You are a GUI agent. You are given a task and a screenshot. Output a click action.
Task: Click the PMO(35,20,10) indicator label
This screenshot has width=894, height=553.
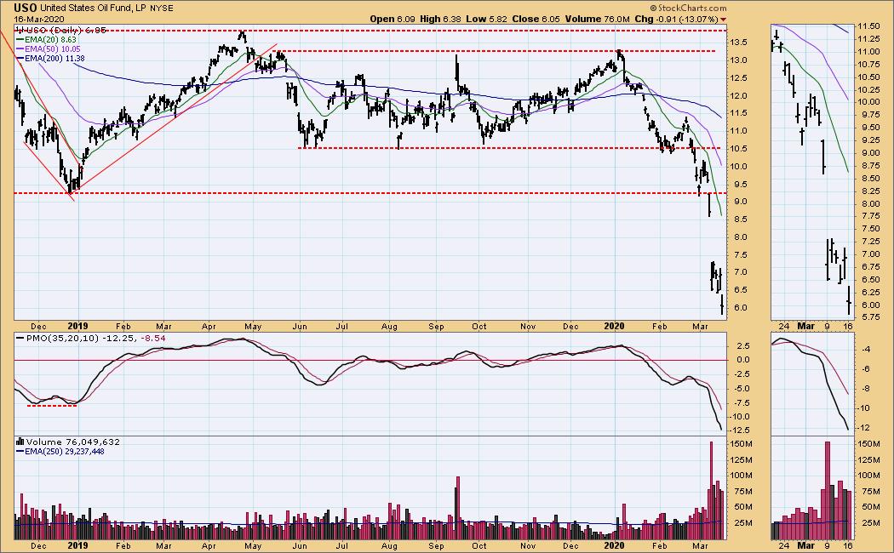tap(90, 339)
